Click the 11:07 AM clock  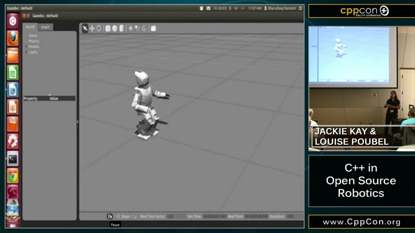(x=255, y=8)
